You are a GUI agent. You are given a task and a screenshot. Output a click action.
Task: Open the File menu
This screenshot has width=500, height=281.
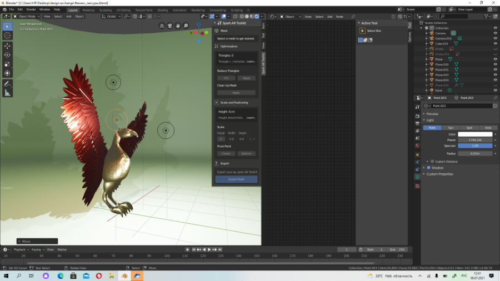click(x=12, y=9)
